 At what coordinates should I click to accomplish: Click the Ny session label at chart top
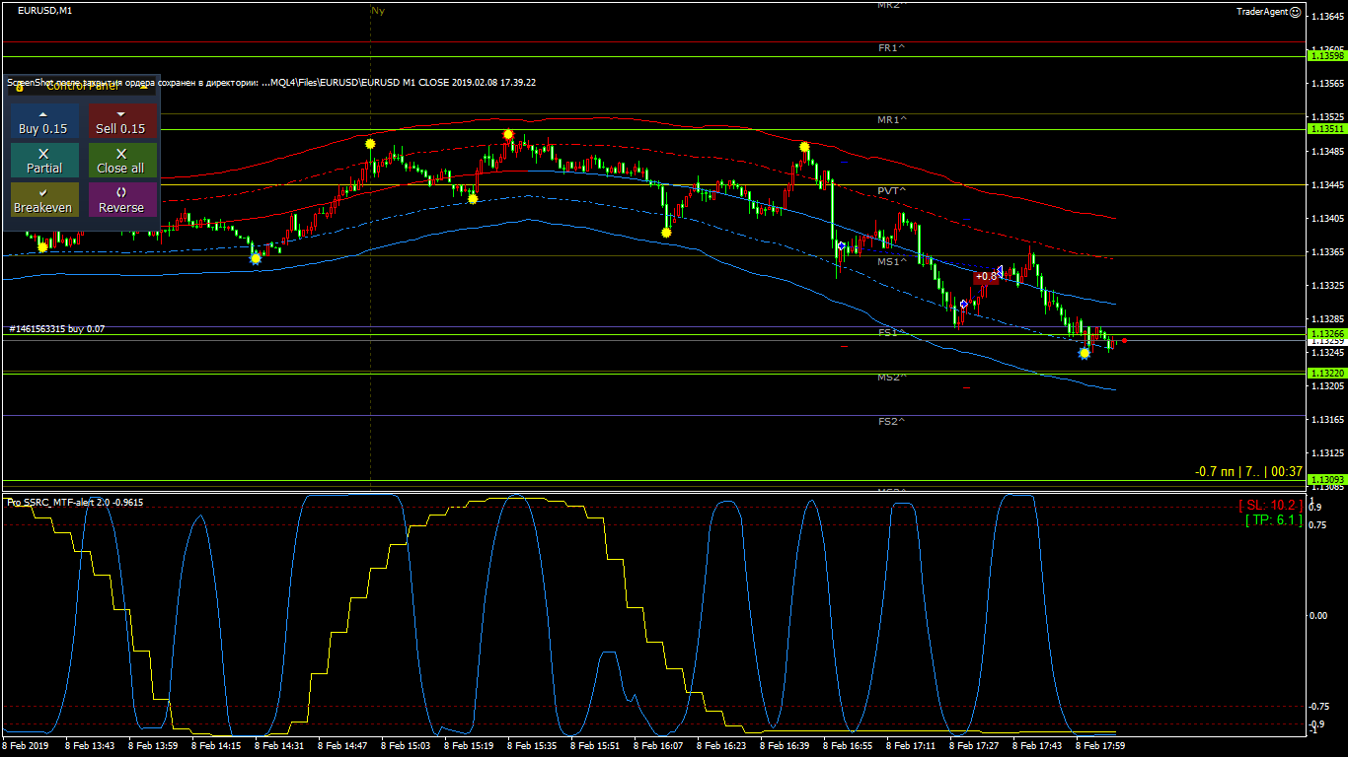pyautogui.click(x=377, y=11)
